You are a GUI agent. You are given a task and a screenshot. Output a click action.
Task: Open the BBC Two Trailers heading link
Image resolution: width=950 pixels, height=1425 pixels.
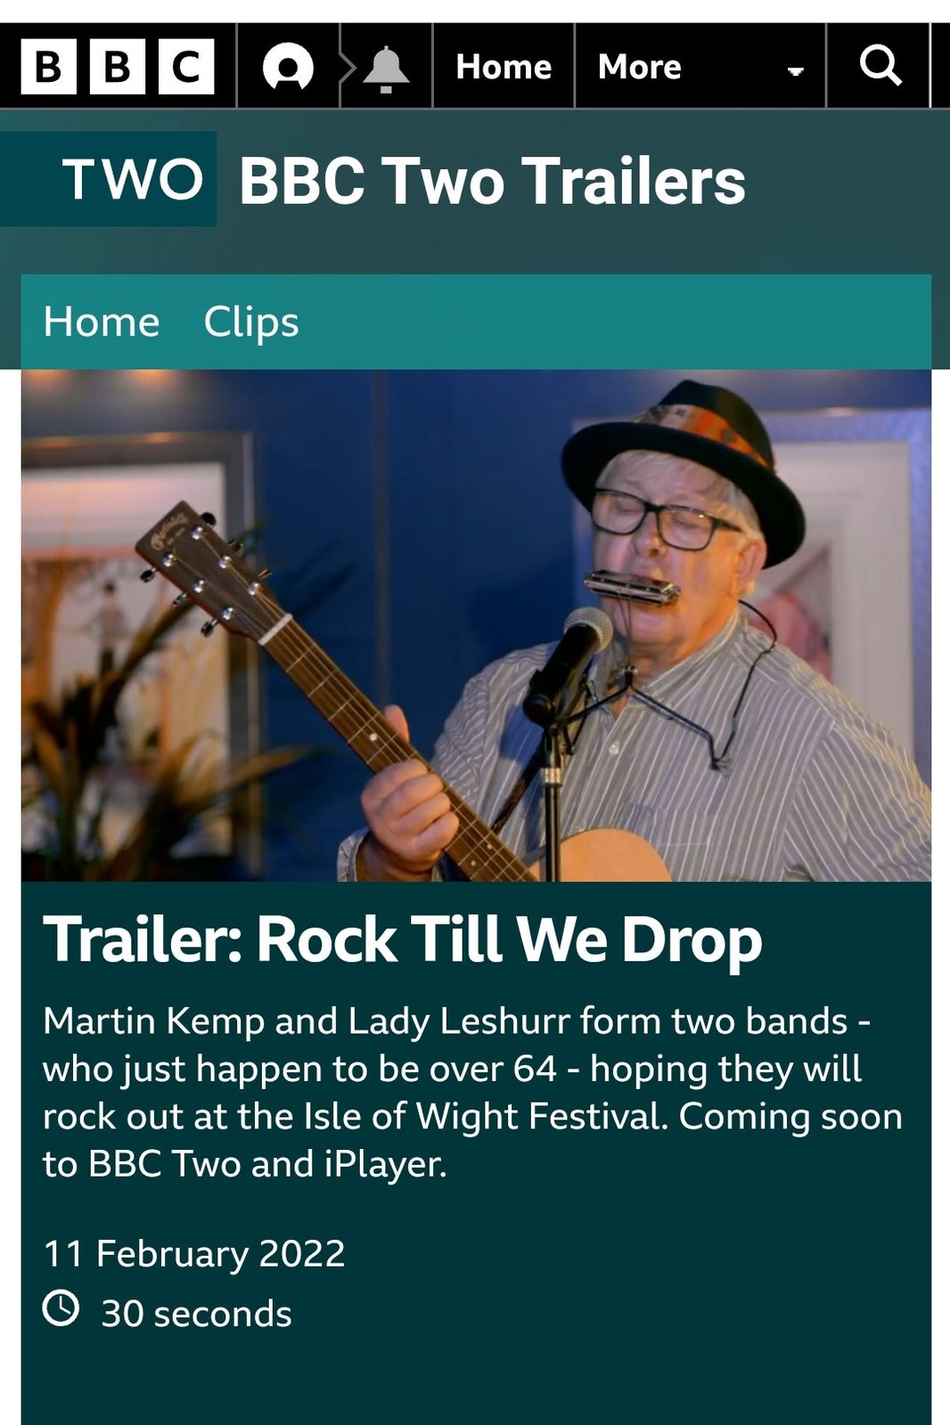pyautogui.click(x=492, y=181)
